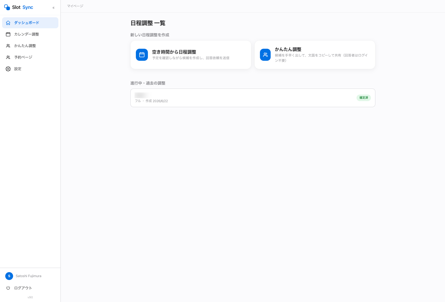Collapse the sidebar with the double chevron
The width and height of the screenshot is (445, 302).
click(53, 8)
